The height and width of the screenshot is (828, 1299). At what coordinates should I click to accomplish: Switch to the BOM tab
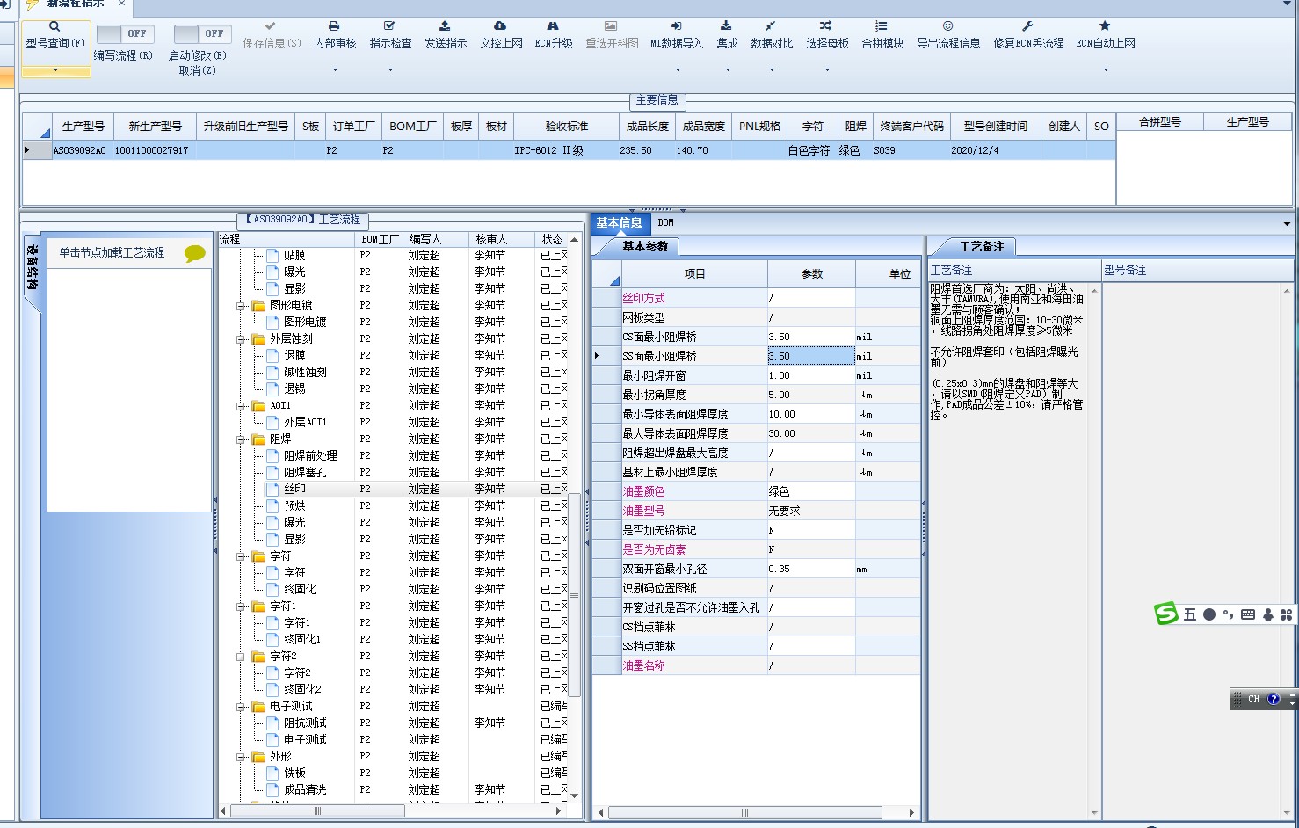(x=665, y=223)
